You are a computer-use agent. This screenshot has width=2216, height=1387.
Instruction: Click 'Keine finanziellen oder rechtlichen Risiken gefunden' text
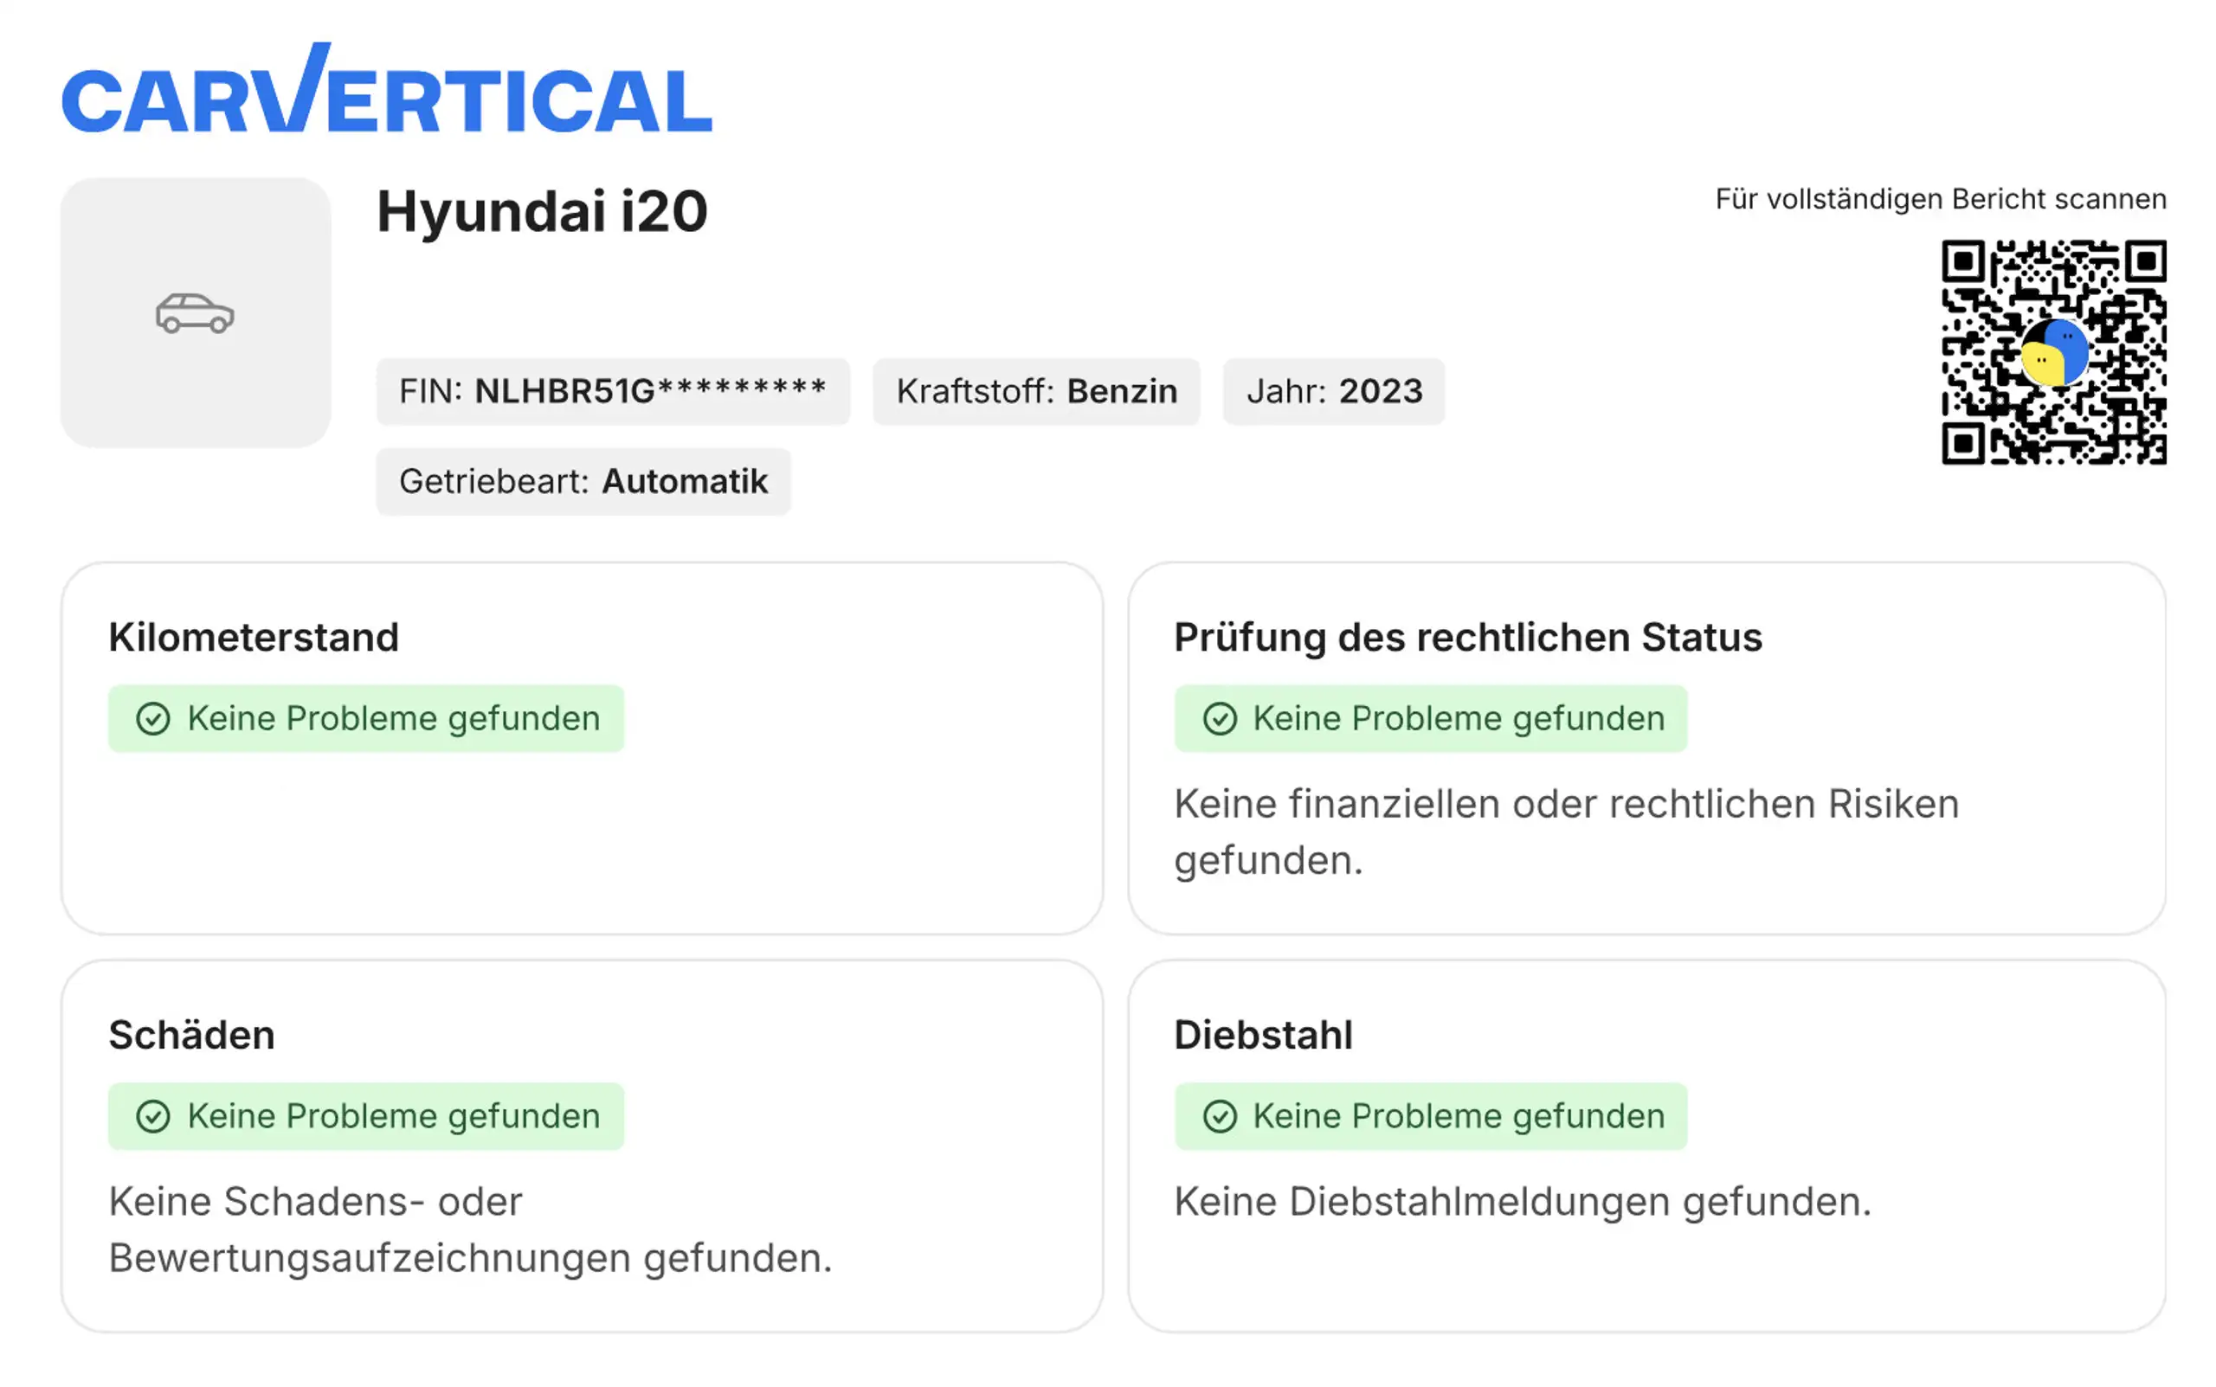tap(1566, 832)
